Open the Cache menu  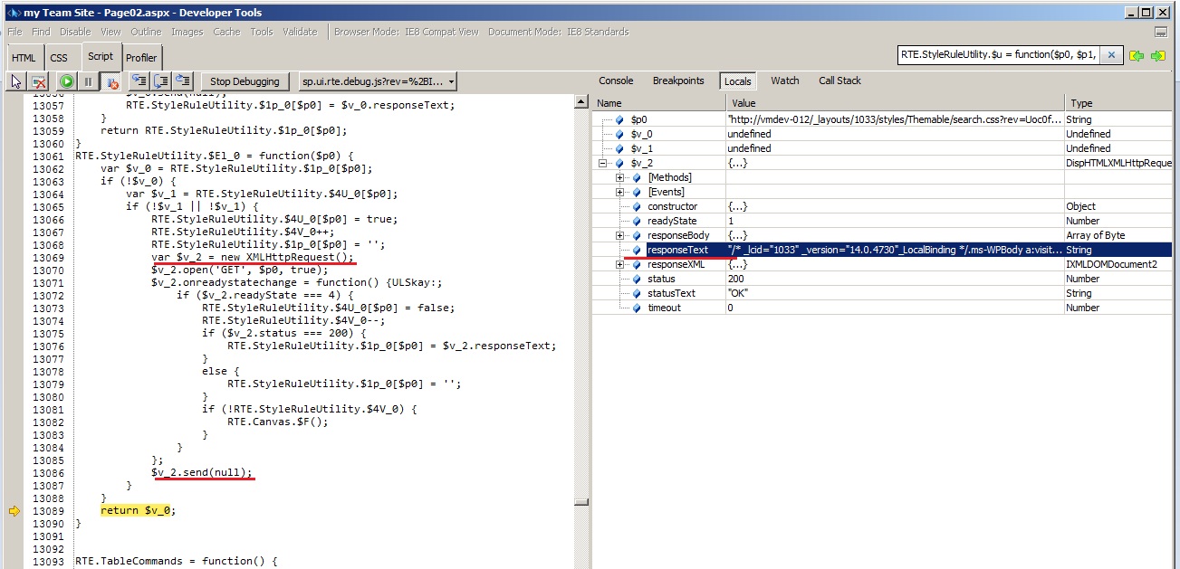pos(225,31)
